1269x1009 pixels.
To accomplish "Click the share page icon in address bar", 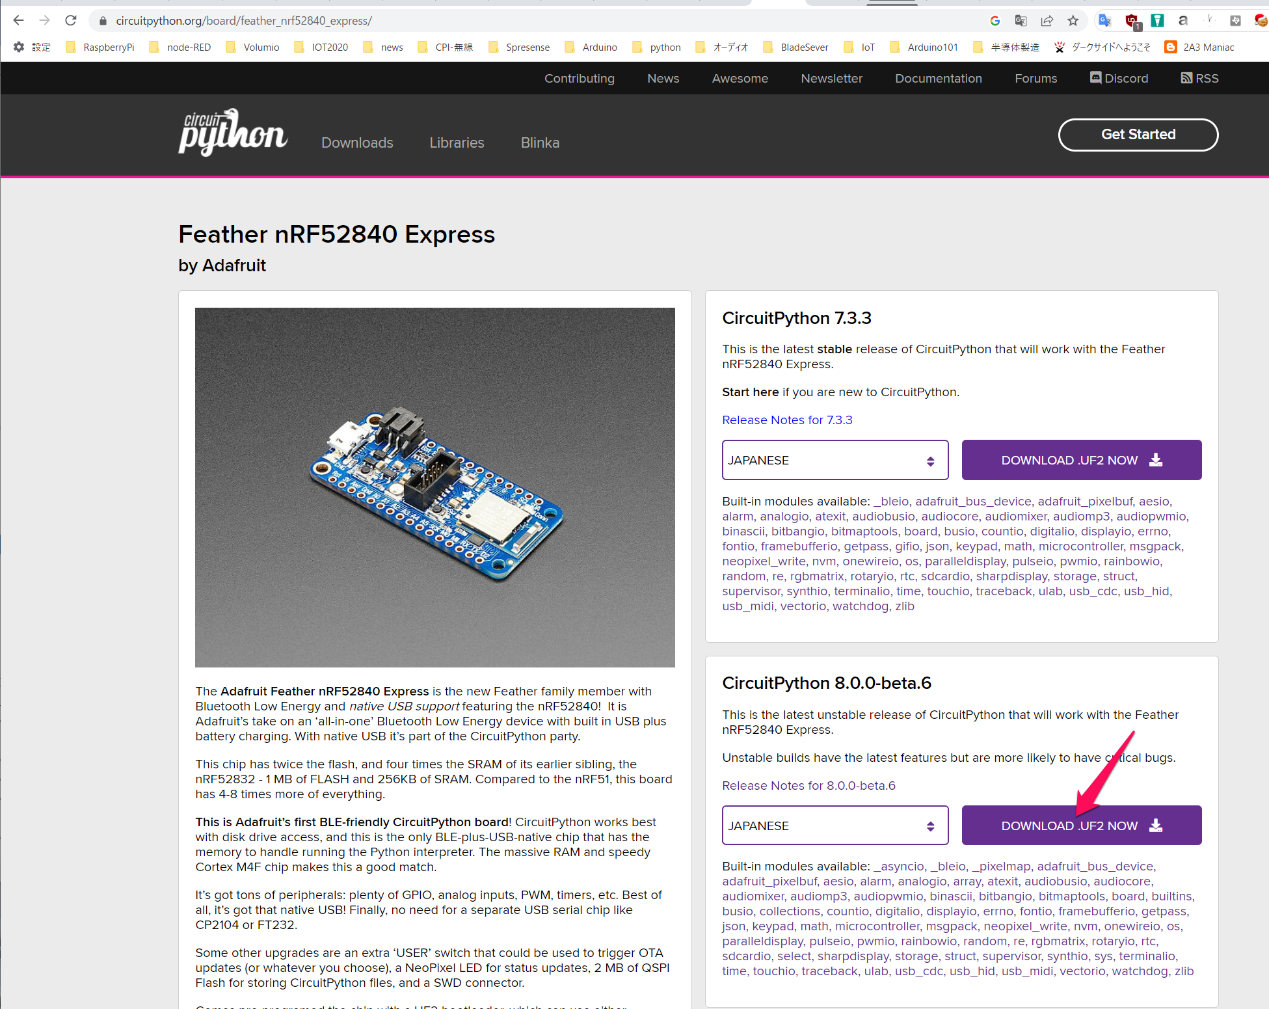I will pos(1047,21).
